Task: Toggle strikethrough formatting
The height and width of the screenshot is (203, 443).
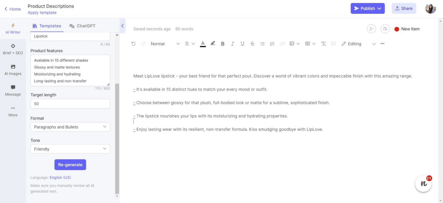Action: click(252, 43)
